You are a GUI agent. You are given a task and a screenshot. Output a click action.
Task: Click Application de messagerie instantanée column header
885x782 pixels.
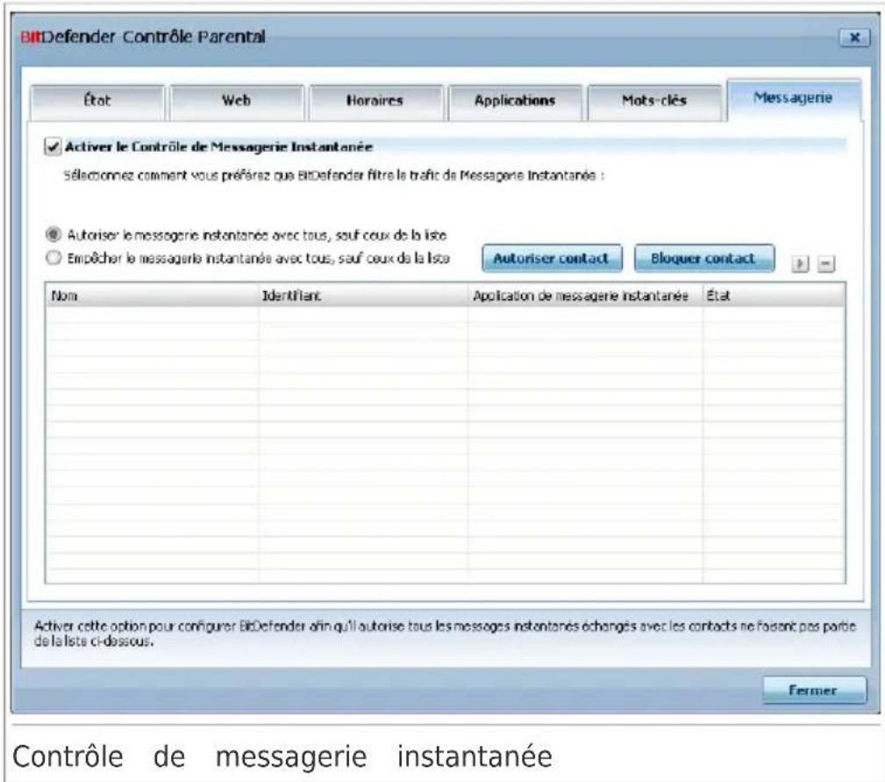pyautogui.click(x=585, y=295)
